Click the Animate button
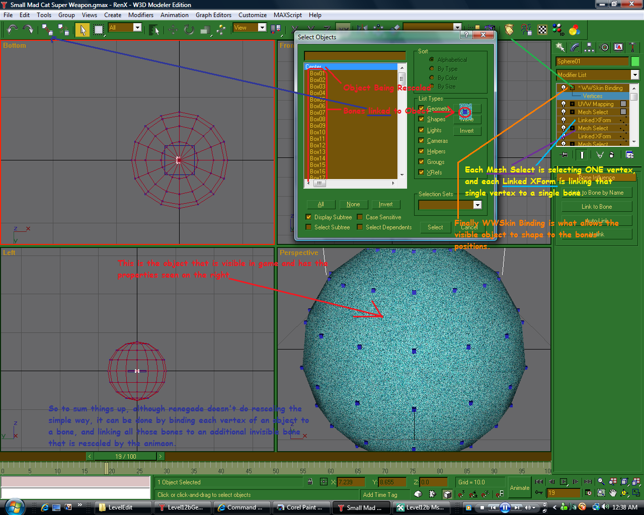This screenshot has height=515, width=644. click(x=519, y=488)
